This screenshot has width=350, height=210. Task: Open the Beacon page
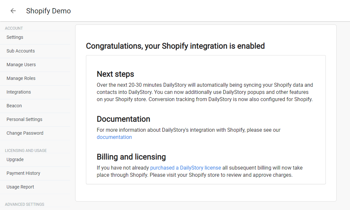14,106
